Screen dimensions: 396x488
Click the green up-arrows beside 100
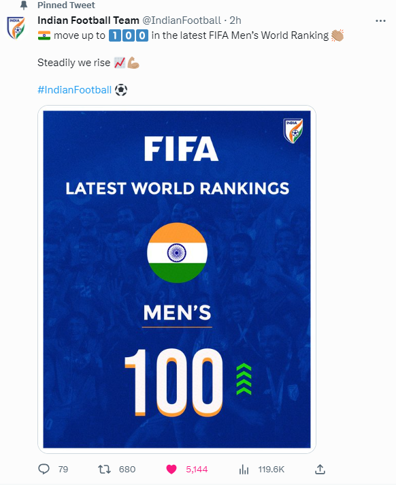pos(244,379)
